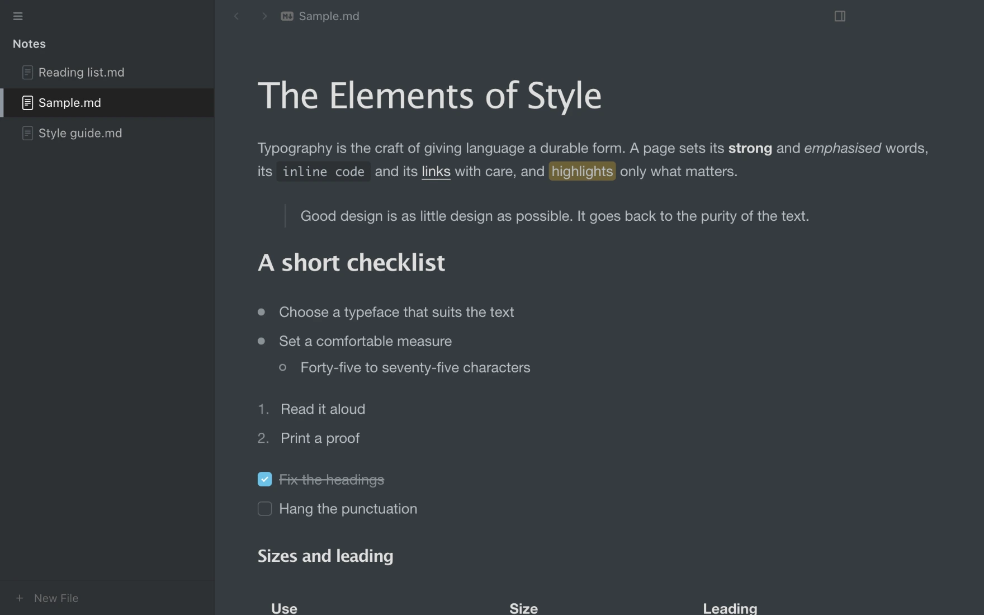Click the markdown file icon beside Sample.md title
The height and width of the screenshot is (615, 984).
[x=287, y=16]
